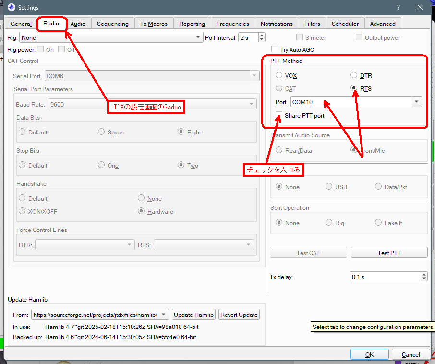Select the VOX PTT method
Image resolution: width=435 pixels, height=364 pixels.
pos(279,75)
